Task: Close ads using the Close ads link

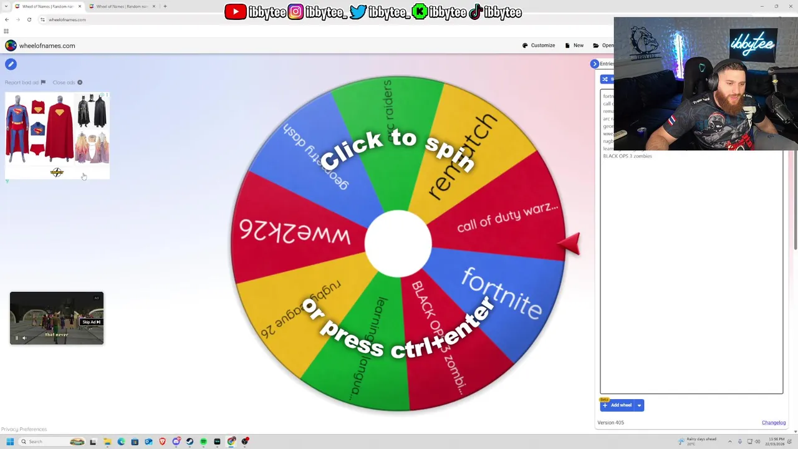Action: [67, 82]
